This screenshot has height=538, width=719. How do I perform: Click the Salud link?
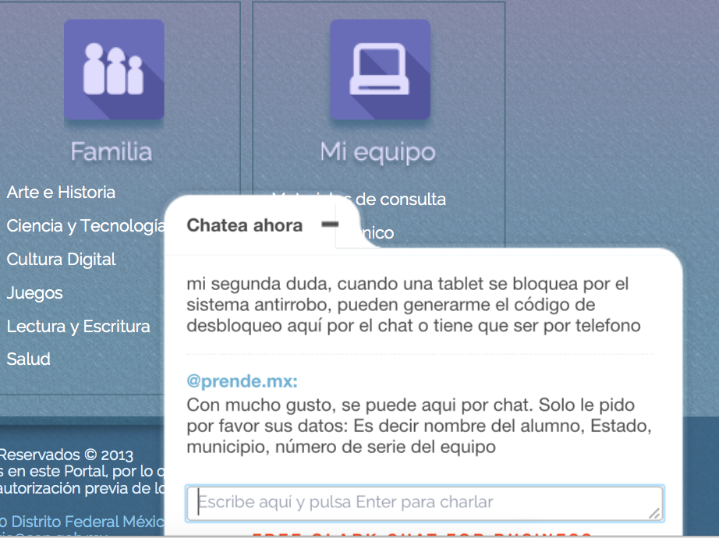coord(28,359)
